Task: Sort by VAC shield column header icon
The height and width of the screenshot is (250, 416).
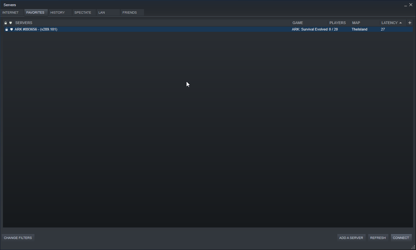Action: (10, 23)
